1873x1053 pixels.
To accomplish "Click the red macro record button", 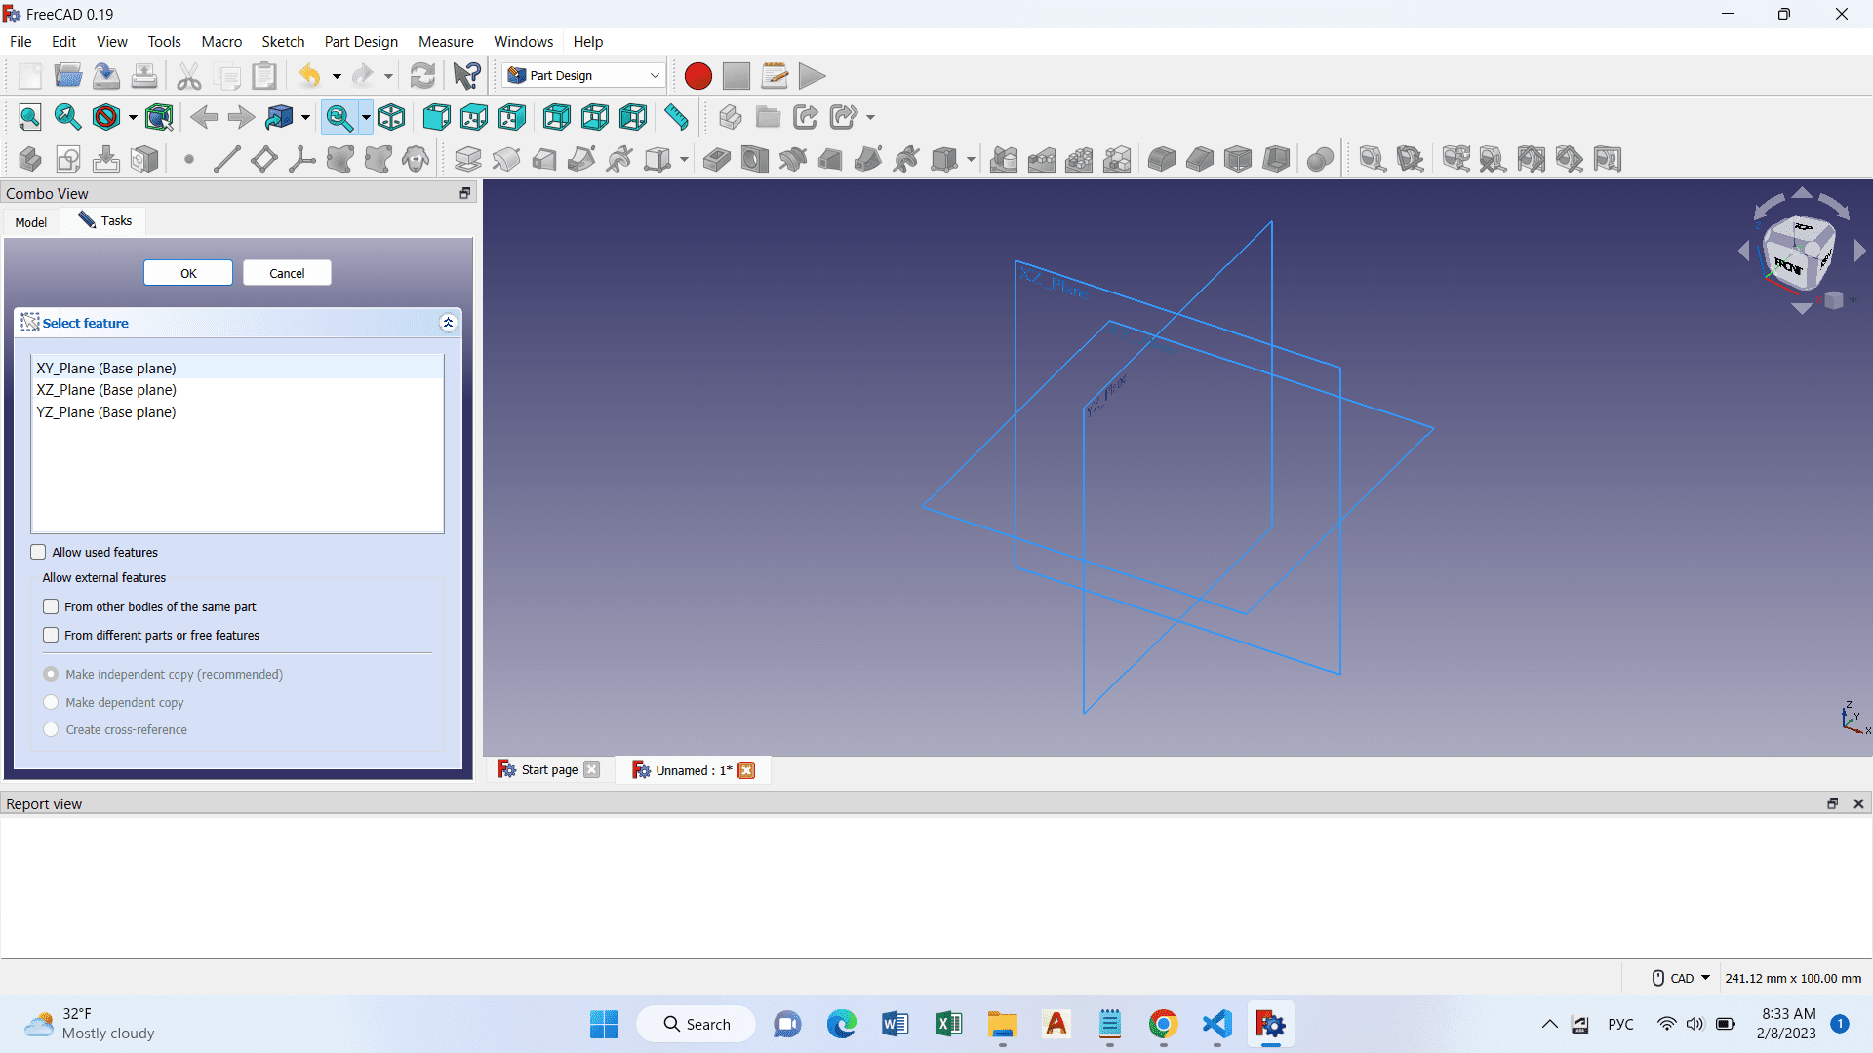I will coord(697,76).
